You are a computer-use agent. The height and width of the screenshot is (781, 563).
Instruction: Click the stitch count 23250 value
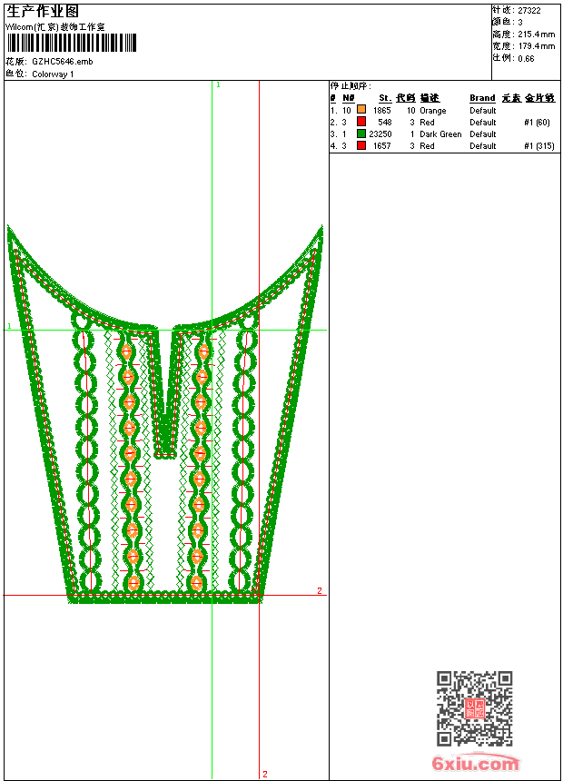[x=380, y=134]
